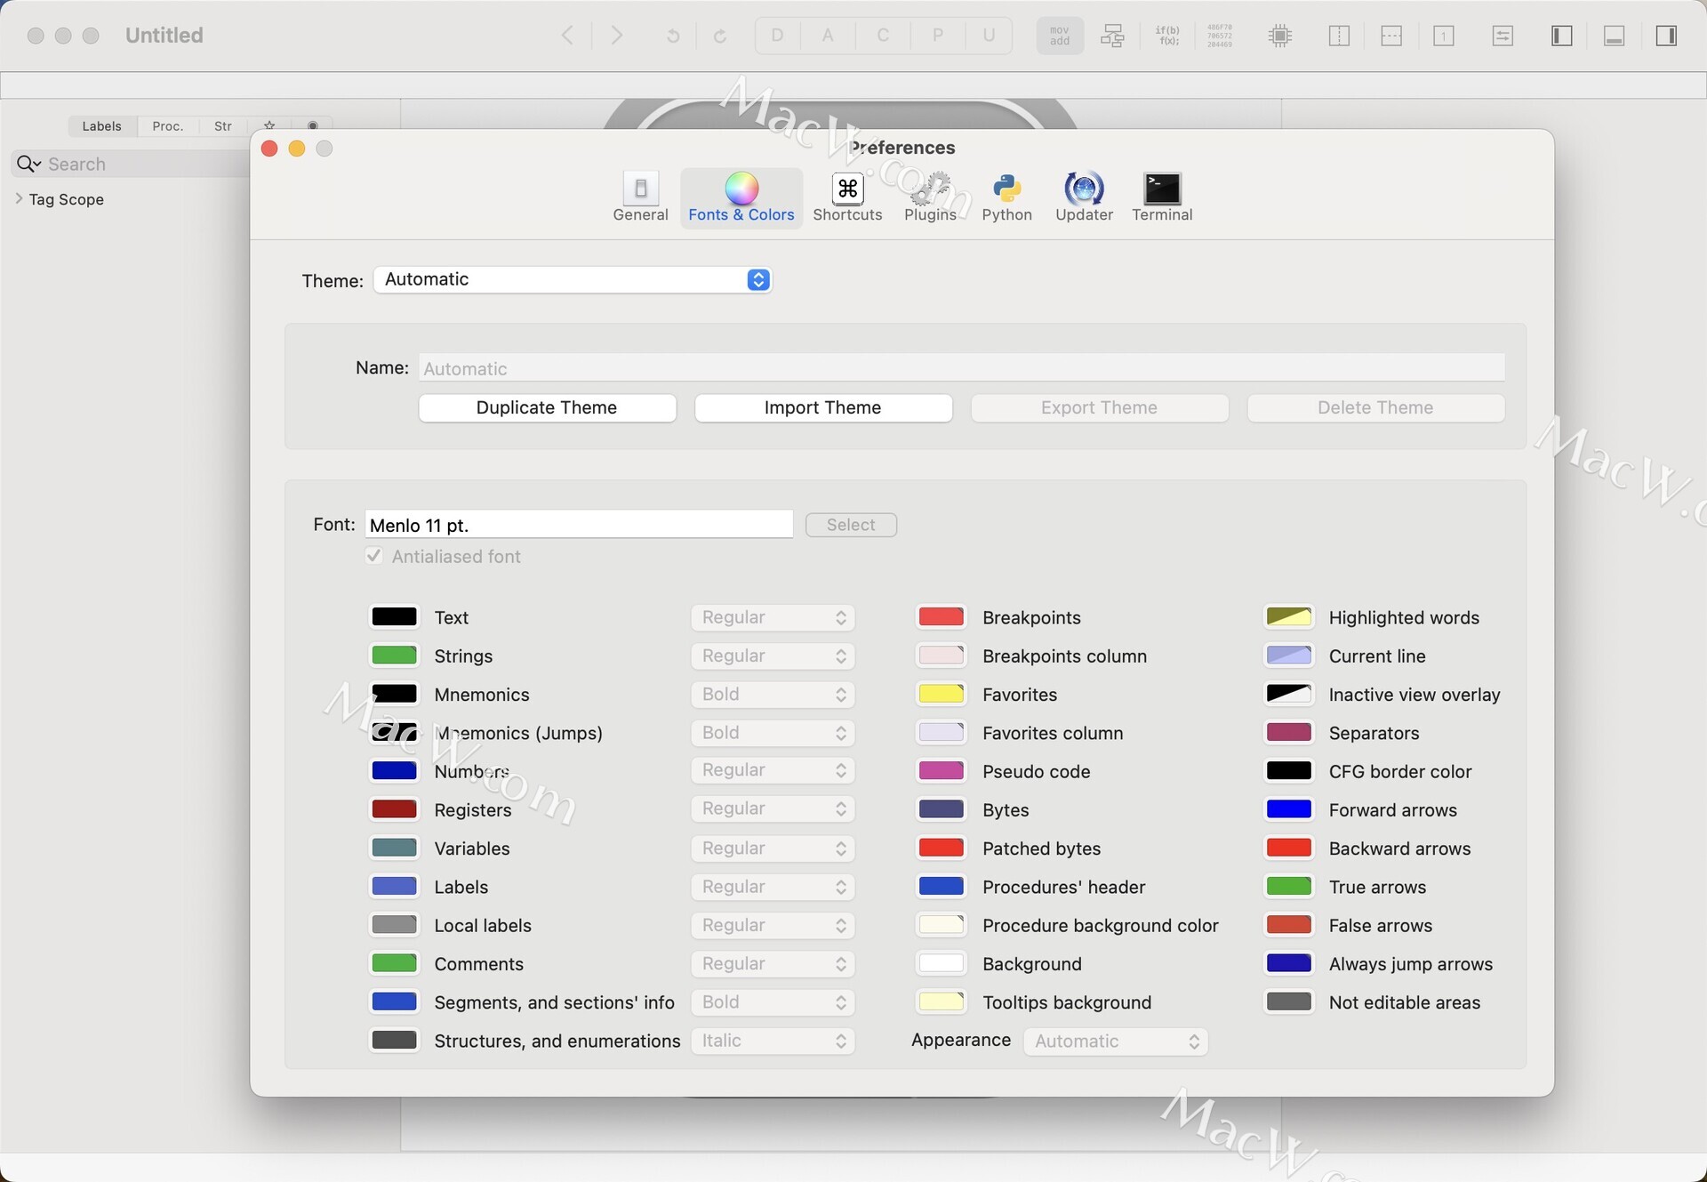Click the Forward arrows color swatch
The width and height of the screenshot is (1707, 1182).
coord(1288,809)
